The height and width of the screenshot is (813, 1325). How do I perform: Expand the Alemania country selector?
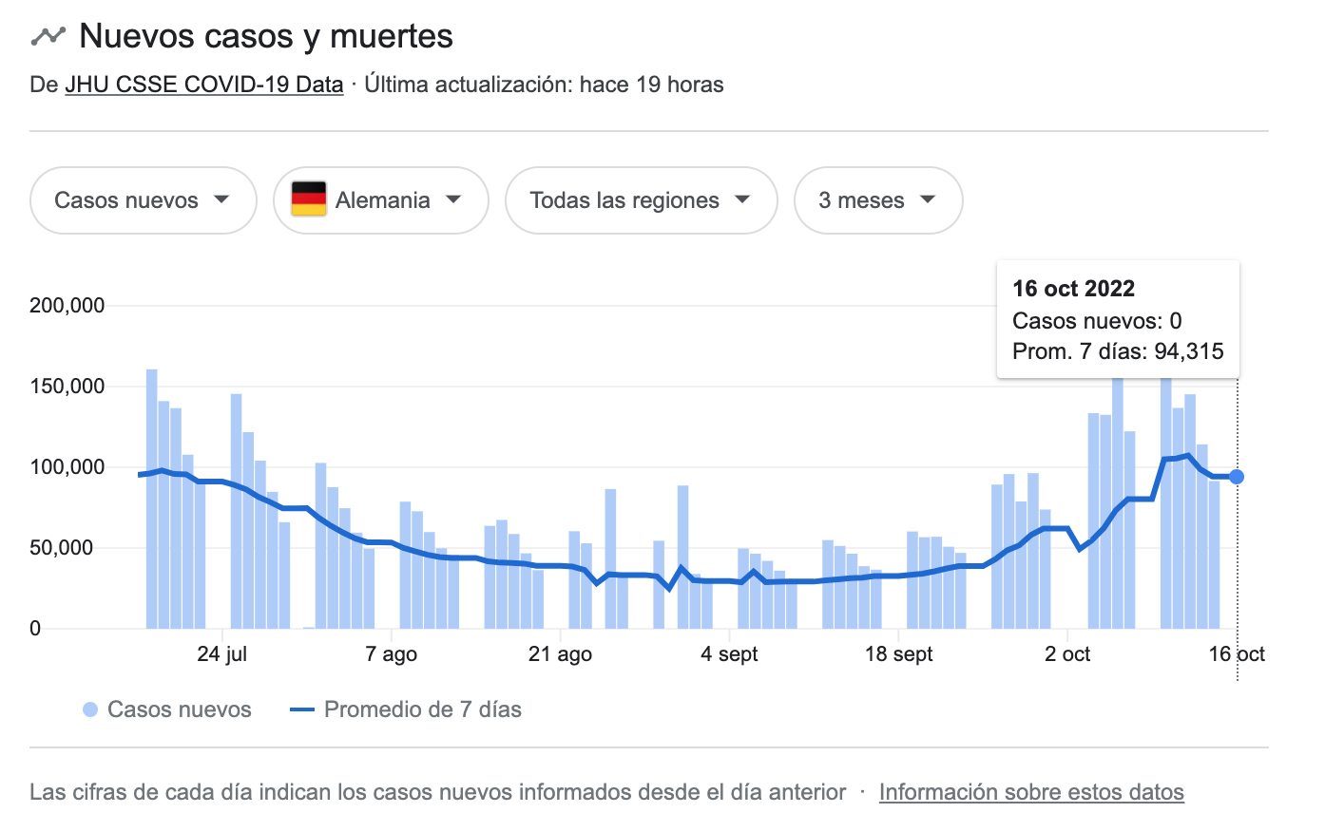click(x=380, y=200)
